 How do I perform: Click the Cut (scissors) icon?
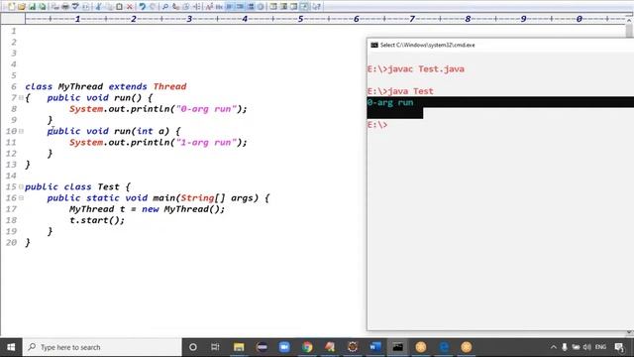pos(98,7)
